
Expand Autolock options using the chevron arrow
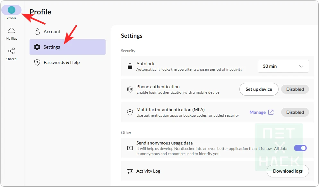pos(301,66)
